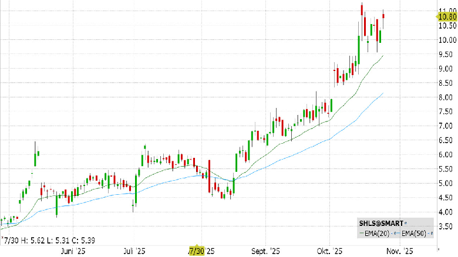This screenshot has height=257, width=458.
Task: Click the green EMA(20) line swatch
Action: pos(362,233)
